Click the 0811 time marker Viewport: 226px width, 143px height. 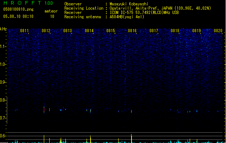point(24,31)
